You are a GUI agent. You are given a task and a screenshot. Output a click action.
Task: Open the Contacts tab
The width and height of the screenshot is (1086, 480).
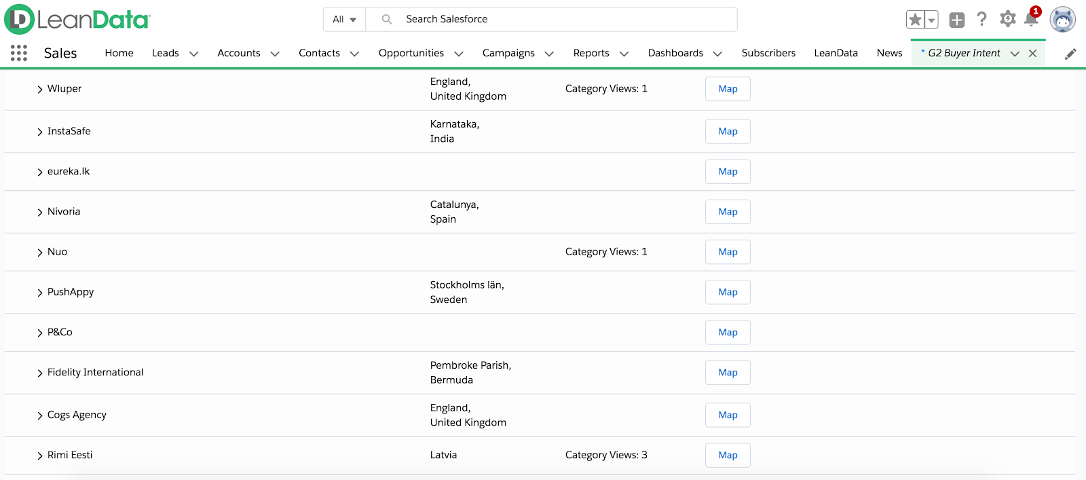pyautogui.click(x=319, y=53)
